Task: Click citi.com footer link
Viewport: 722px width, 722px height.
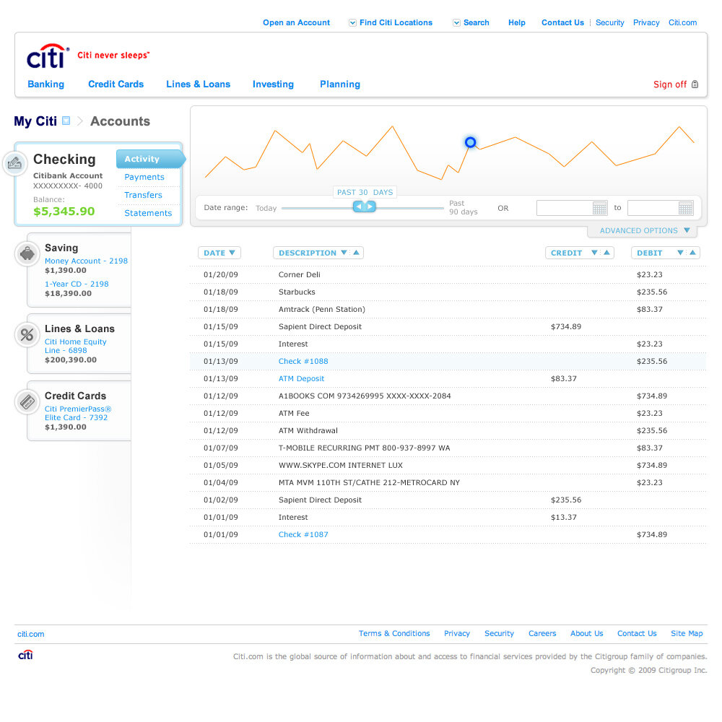Action: click(x=31, y=634)
